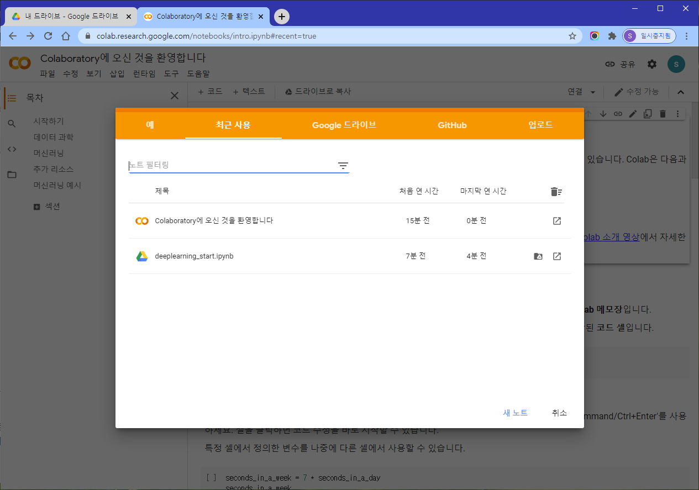The width and height of the screenshot is (699, 490).
Task: Close the 목차 panel
Action: pyautogui.click(x=175, y=96)
